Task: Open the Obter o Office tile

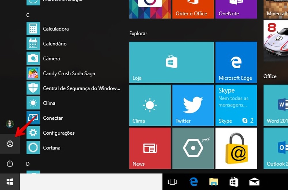Action: pyautogui.click(x=193, y=9)
